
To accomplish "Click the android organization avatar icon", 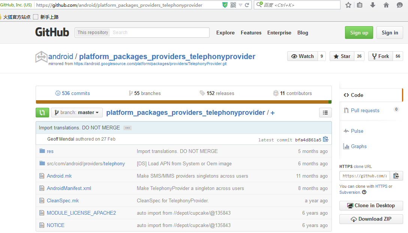I will [x=41, y=57].
